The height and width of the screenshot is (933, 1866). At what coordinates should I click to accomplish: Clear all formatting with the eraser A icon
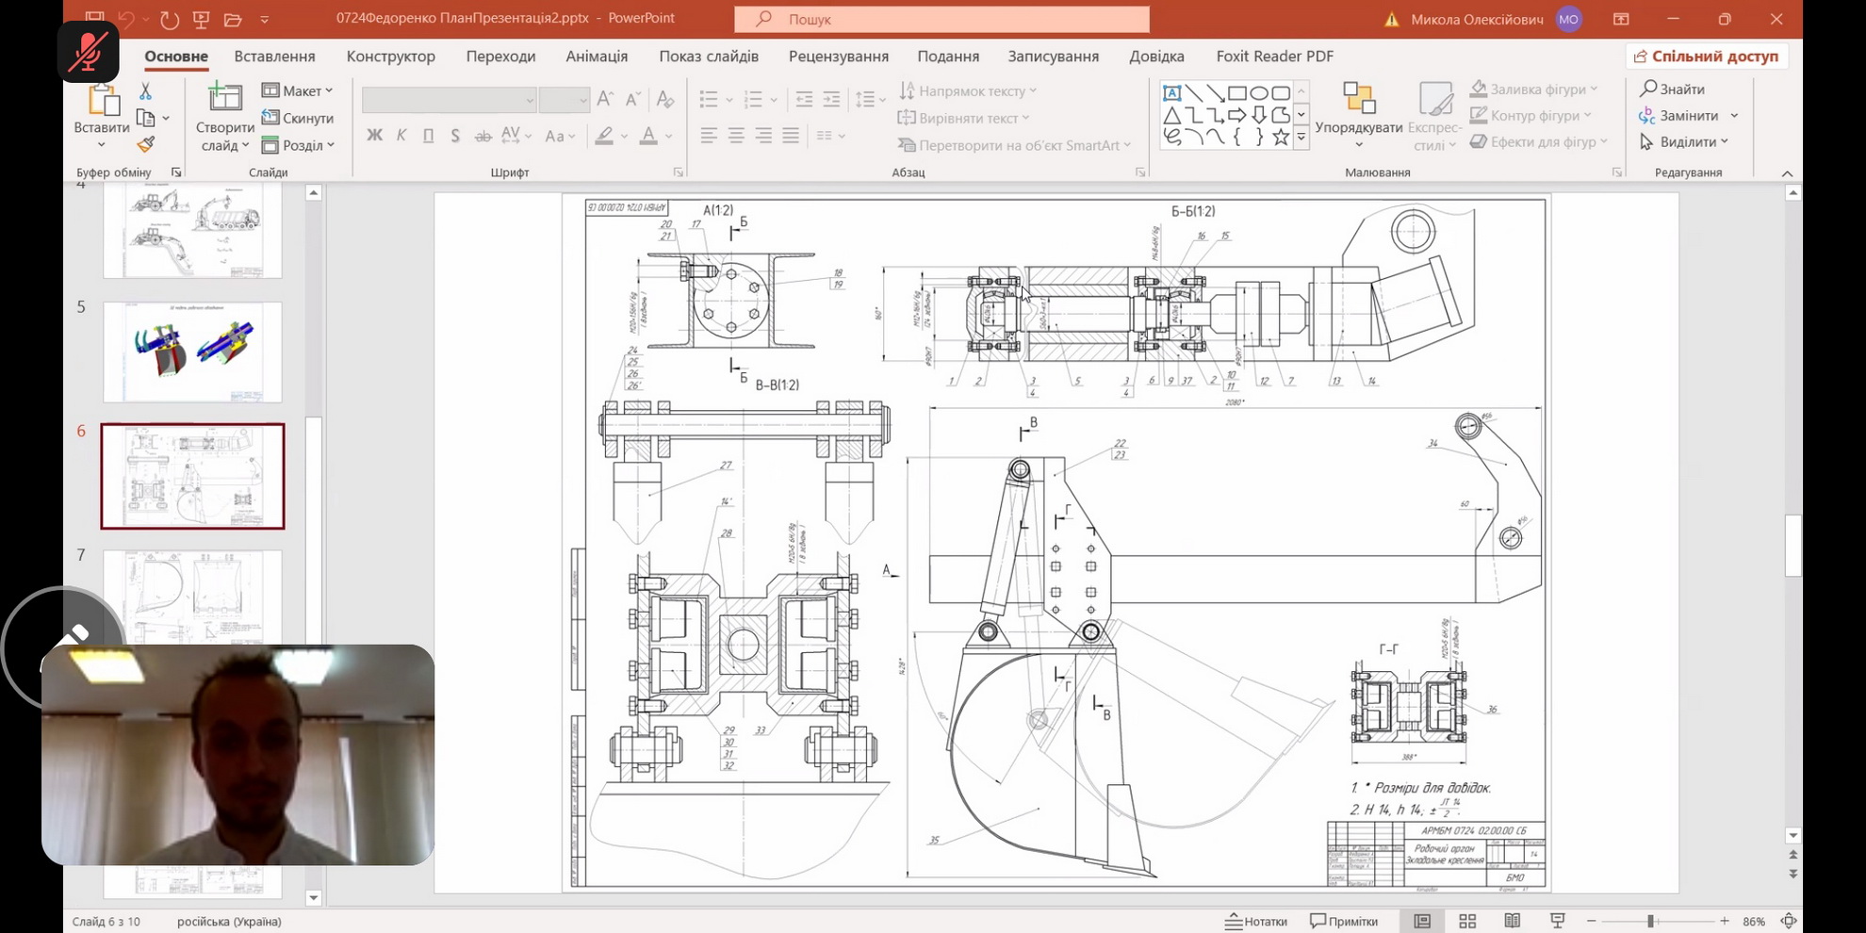point(665,99)
